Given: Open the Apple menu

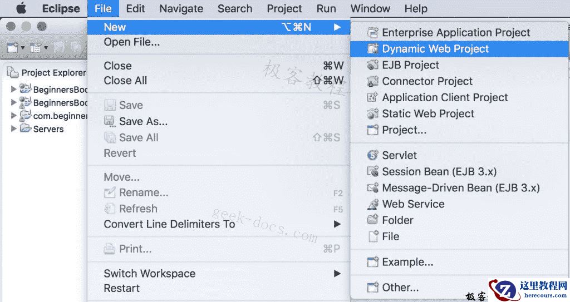Looking at the screenshot, I should (21, 8).
